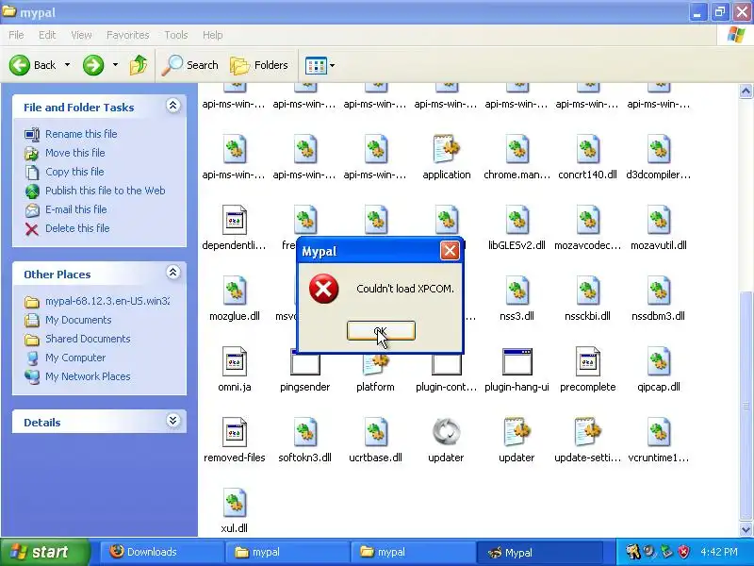The image size is (754, 566).
Task: Expand the Details panel
Action: tap(173, 421)
